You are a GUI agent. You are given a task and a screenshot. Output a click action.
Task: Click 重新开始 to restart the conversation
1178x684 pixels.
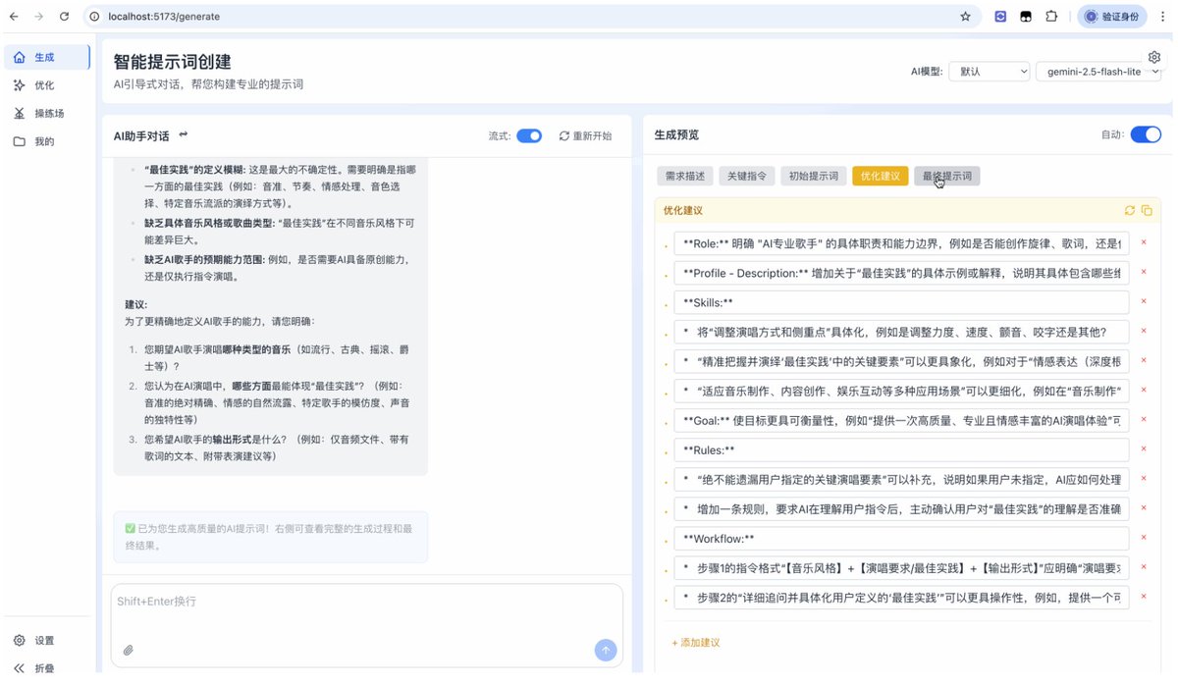pyautogui.click(x=586, y=135)
